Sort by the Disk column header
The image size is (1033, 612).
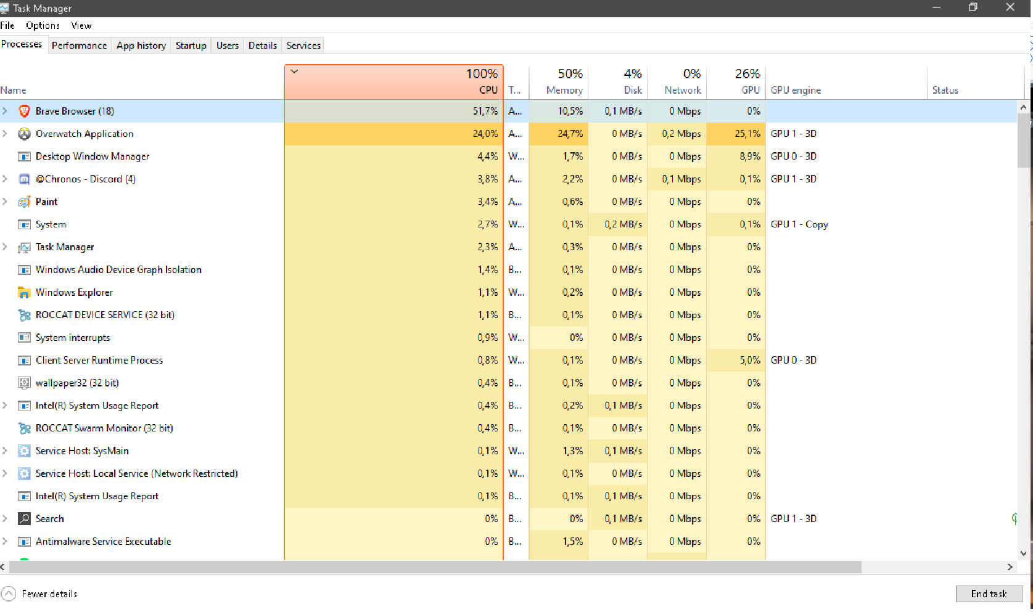coord(618,82)
